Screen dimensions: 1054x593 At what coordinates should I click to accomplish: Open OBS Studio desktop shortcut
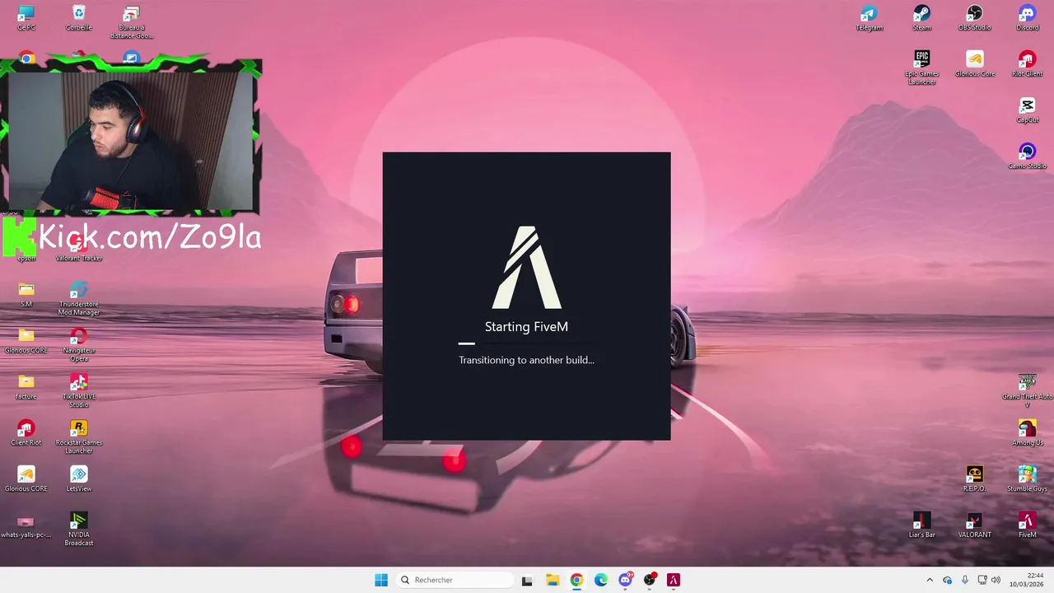975,17
